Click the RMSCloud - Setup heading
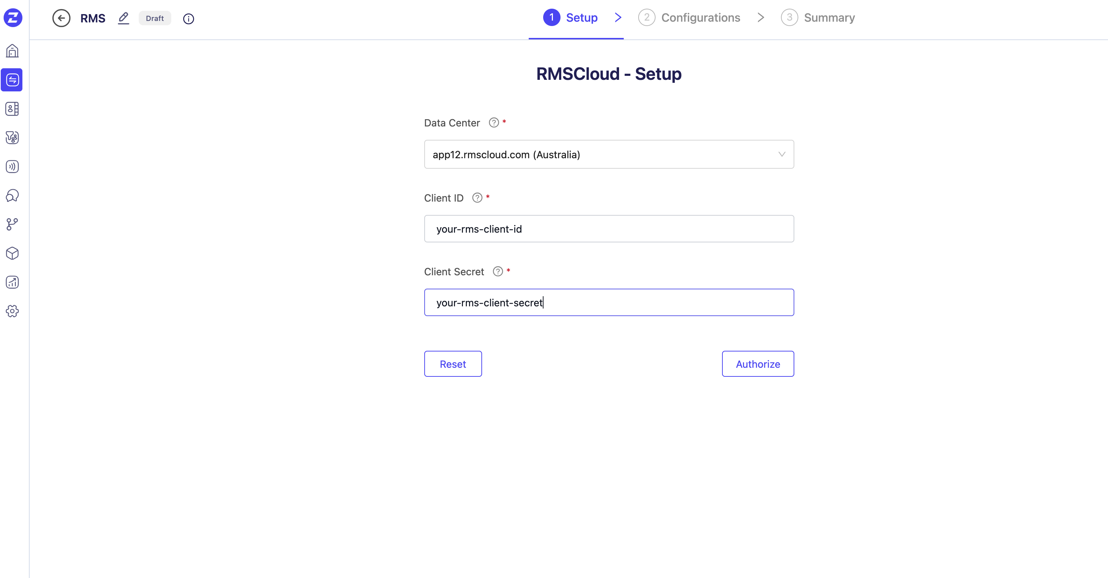The height and width of the screenshot is (578, 1108). [609, 74]
